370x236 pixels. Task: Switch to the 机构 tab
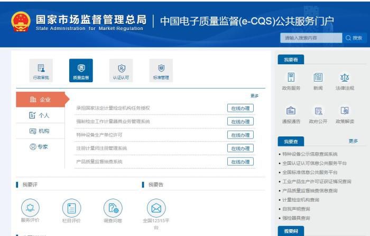point(40,131)
